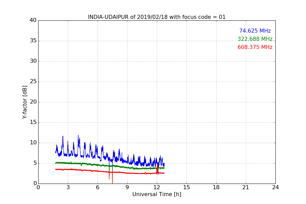Click the y-axis tick label 30
This screenshot has height=204, width=306.
pos(33,61)
